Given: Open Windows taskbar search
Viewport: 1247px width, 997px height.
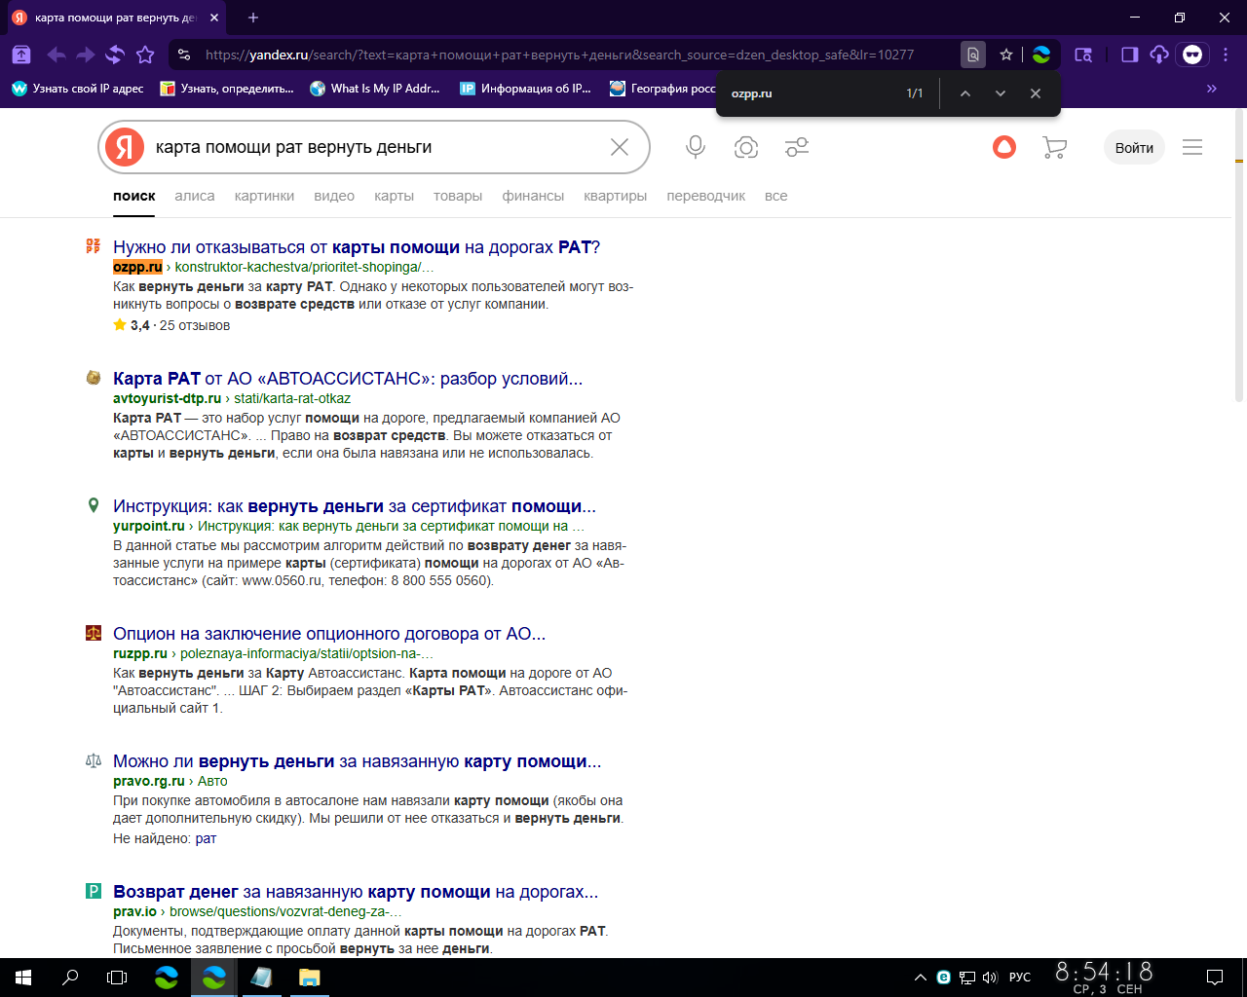Looking at the screenshot, I should tap(70, 978).
